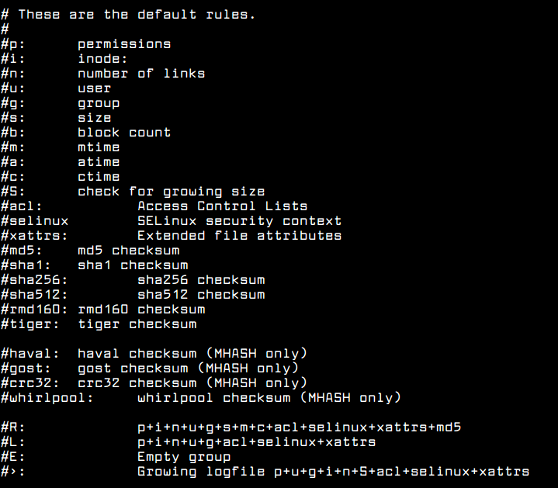Viewport: 558px width, 488px height.
Task: Click 'number of links' text
Action: click(141, 74)
